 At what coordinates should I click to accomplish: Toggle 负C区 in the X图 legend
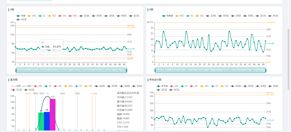tap(21, 19)
